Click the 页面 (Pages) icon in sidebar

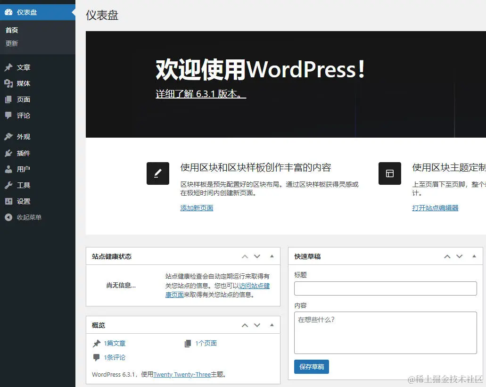pyautogui.click(x=8, y=99)
